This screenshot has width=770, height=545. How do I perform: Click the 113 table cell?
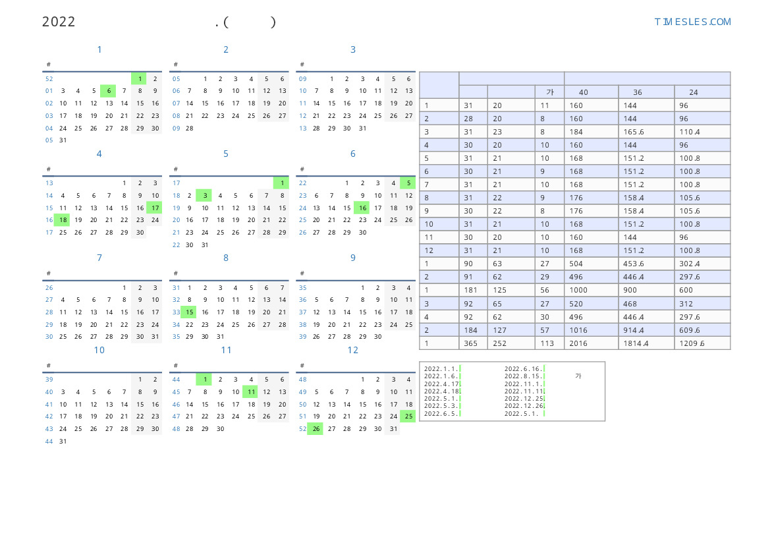coord(549,343)
